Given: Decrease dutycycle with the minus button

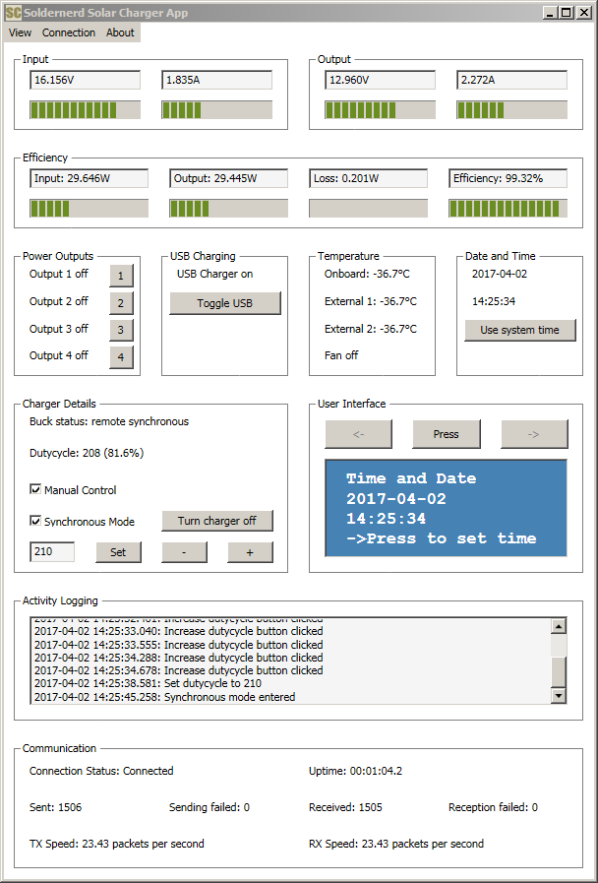Looking at the screenshot, I should pyautogui.click(x=184, y=552).
